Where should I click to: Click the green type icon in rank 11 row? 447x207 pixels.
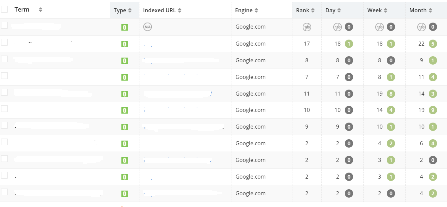point(124,94)
